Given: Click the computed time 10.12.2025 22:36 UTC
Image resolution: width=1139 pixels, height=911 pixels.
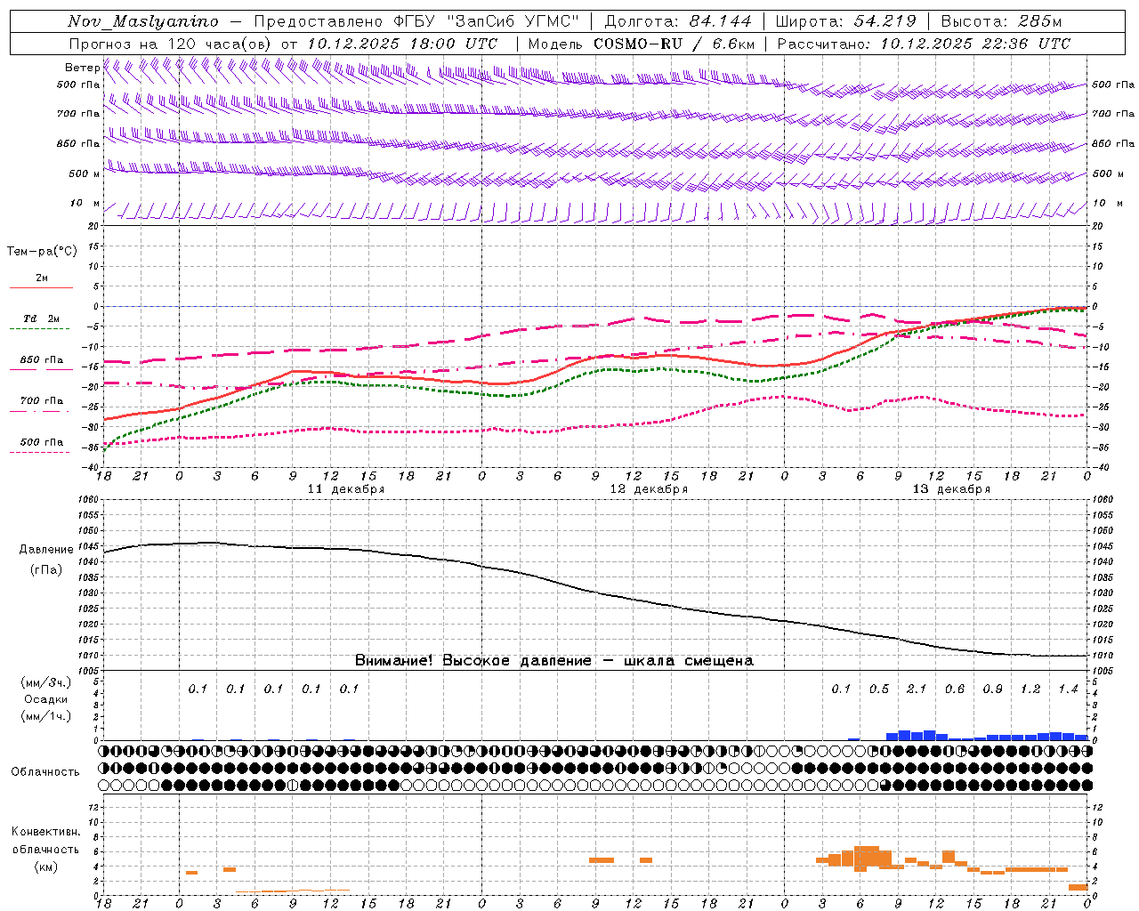Looking at the screenshot, I should [x=975, y=44].
